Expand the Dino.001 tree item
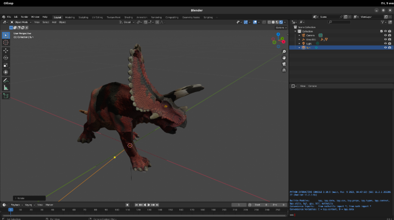The height and width of the screenshot is (220, 394). tap(299, 39)
